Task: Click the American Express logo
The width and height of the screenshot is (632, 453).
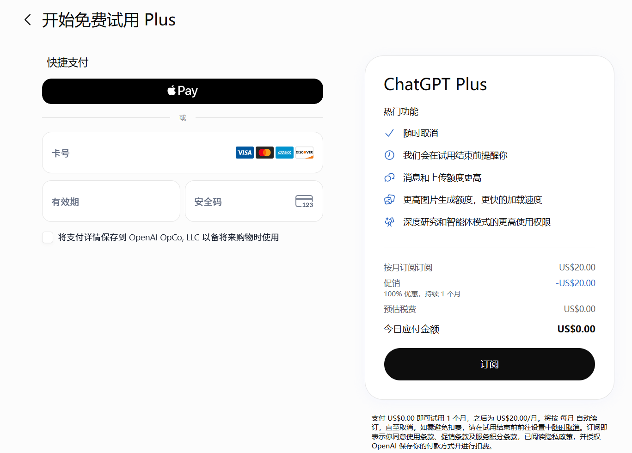Action: [x=284, y=153]
